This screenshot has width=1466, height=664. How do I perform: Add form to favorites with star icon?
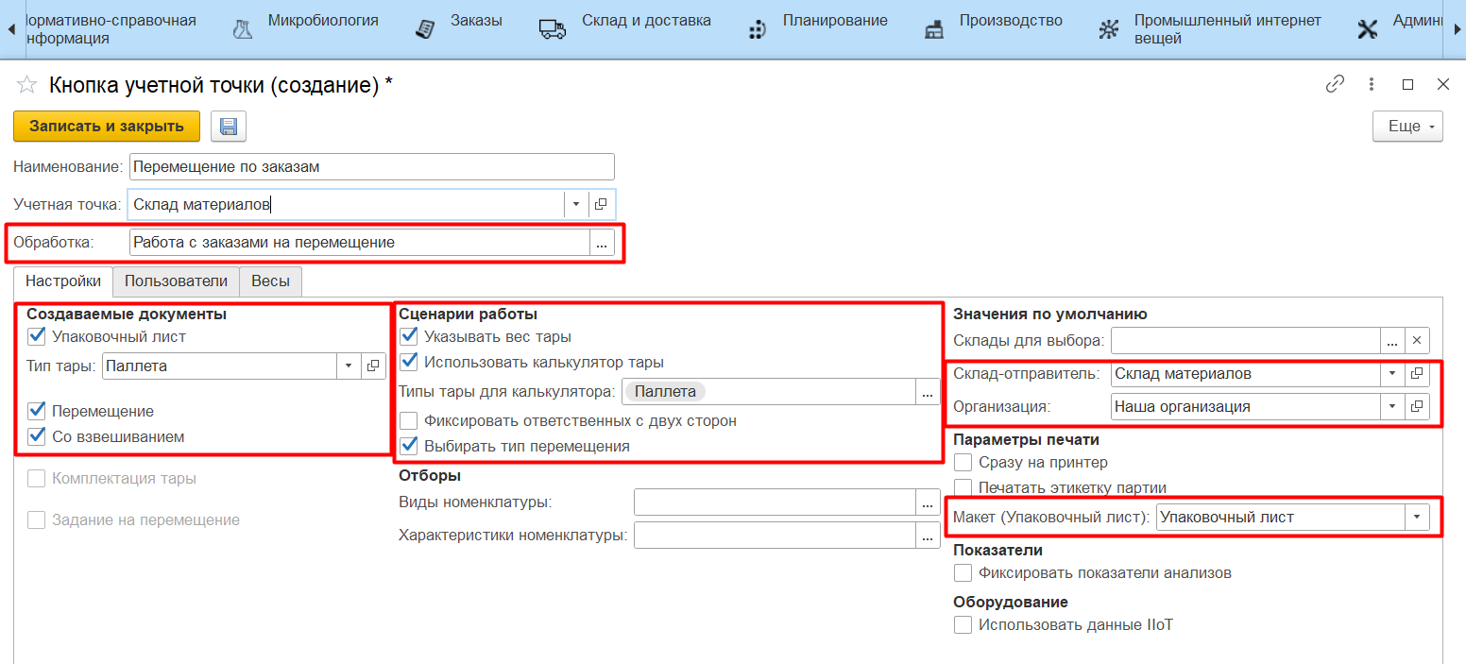click(x=26, y=85)
